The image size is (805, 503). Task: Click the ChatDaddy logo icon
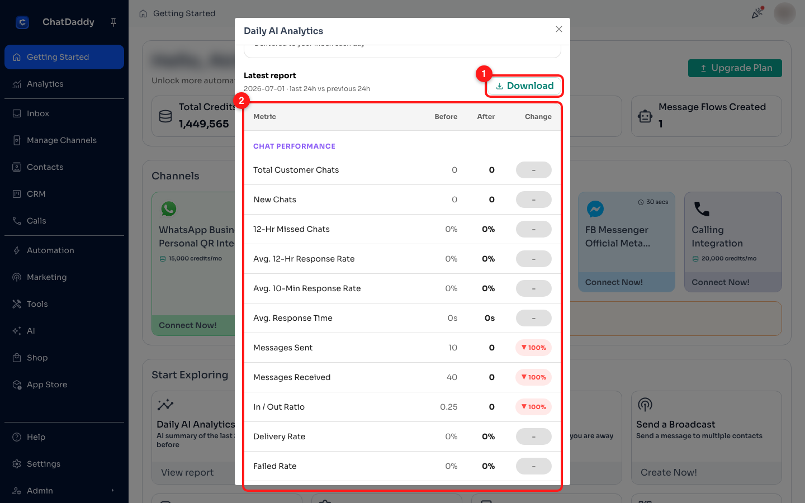click(22, 22)
